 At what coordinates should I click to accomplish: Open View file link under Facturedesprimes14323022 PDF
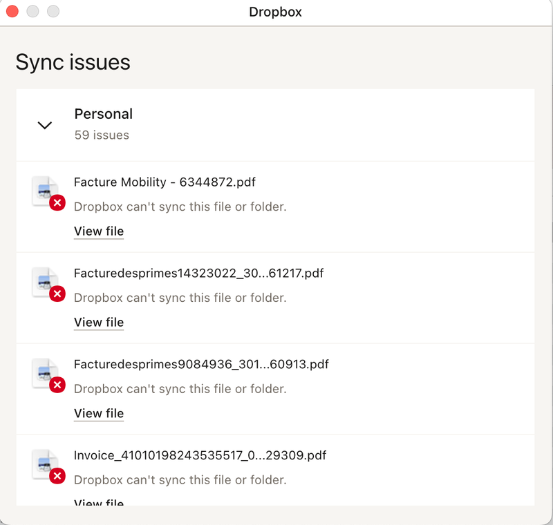click(x=99, y=323)
